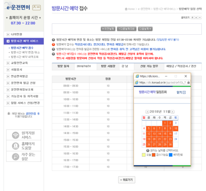206x191 pixels.
Task: Reset font size with middle dot icon
Action: 196,17
